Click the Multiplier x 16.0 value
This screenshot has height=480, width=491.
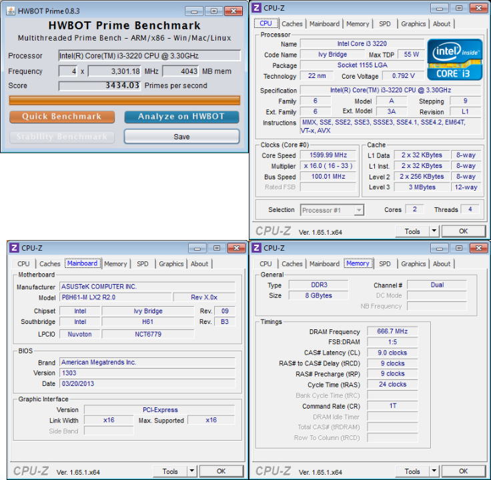[x=328, y=166]
